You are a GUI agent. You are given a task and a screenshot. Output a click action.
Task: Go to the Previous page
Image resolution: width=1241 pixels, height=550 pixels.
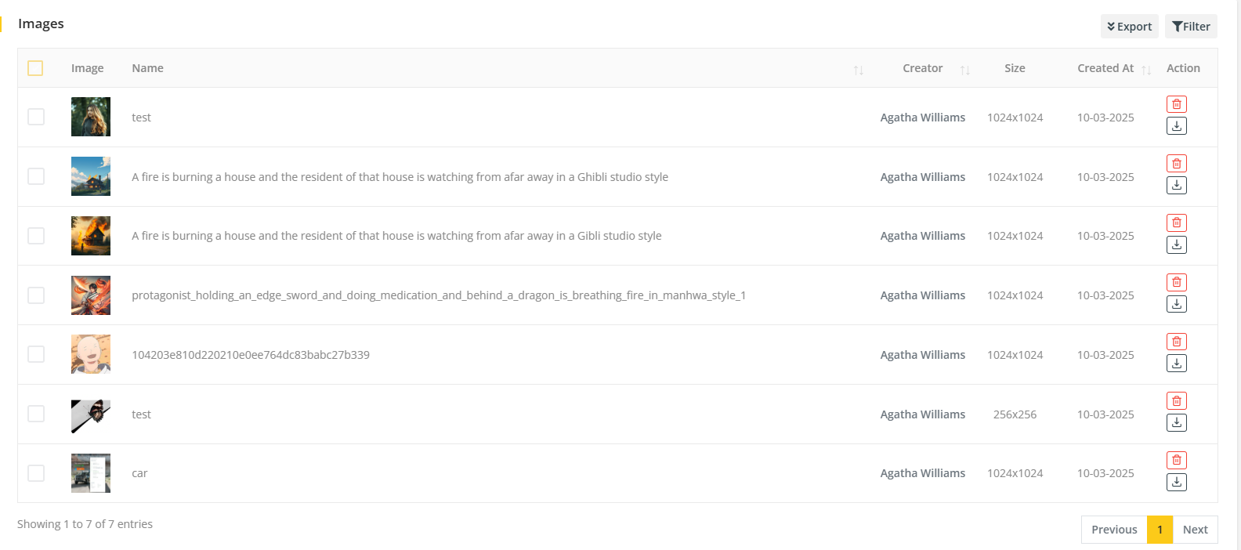(x=1114, y=530)
